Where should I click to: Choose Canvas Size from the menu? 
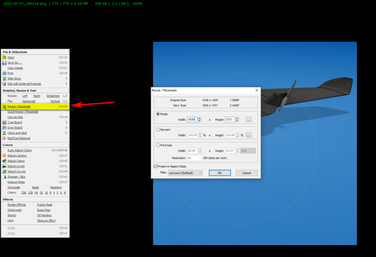pyautogui.click(x=15, y=117)
